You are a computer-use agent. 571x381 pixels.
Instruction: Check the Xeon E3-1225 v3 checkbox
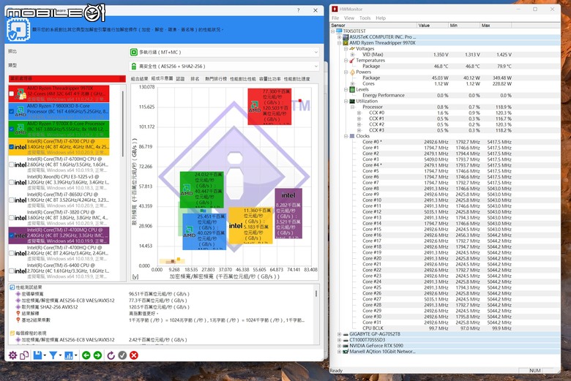(x=11, y=182)
